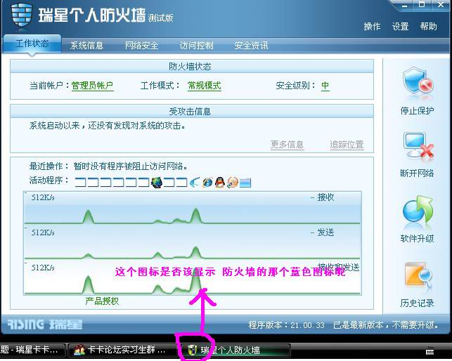Switch to 卡卡论坛实习生群 taskbar button
The image size is (452, 361).
122,350
